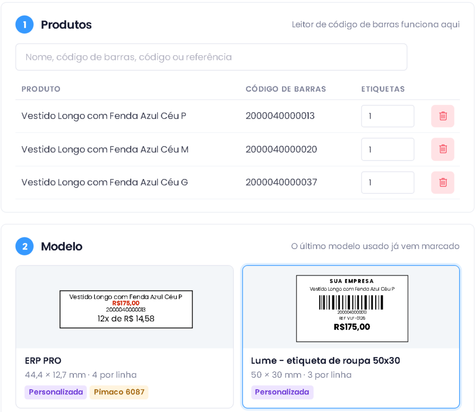Viewport: 476px width, 412px height.
Task: Delete the Vestido Longo Azul Céu G row
Action: (x=443, y=183)
